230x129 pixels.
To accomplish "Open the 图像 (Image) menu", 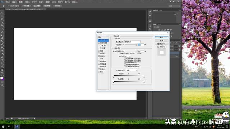I will pyautogui.click(x=21, y=2).
